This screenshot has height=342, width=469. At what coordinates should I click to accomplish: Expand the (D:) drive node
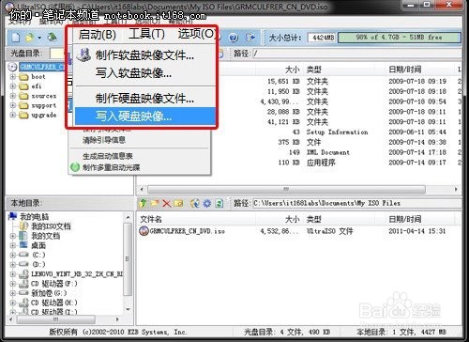12,264
